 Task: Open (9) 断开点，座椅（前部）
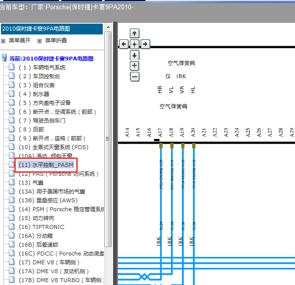pos(52,138)
